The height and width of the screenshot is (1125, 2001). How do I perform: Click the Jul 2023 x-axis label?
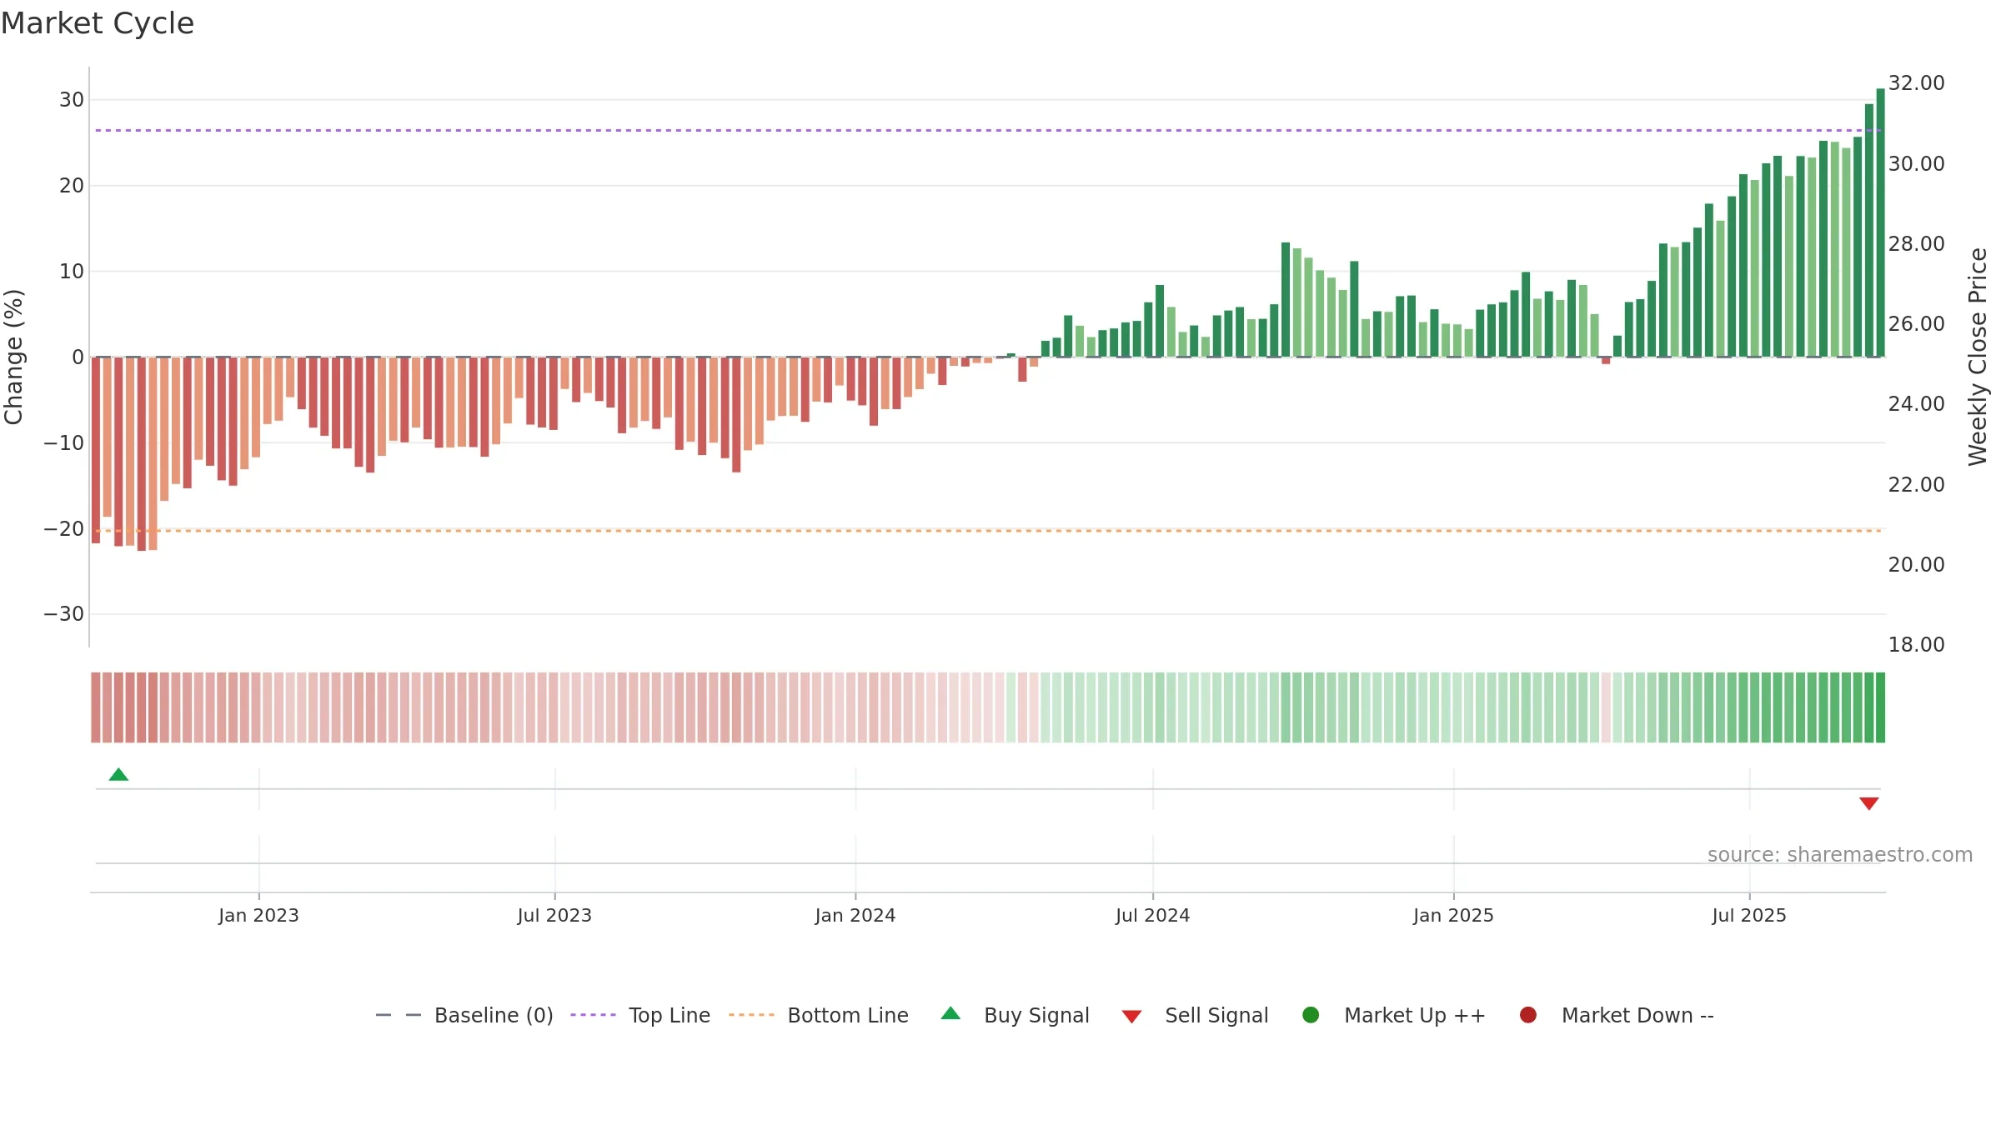pyautogui.click(x=554, y=915)
